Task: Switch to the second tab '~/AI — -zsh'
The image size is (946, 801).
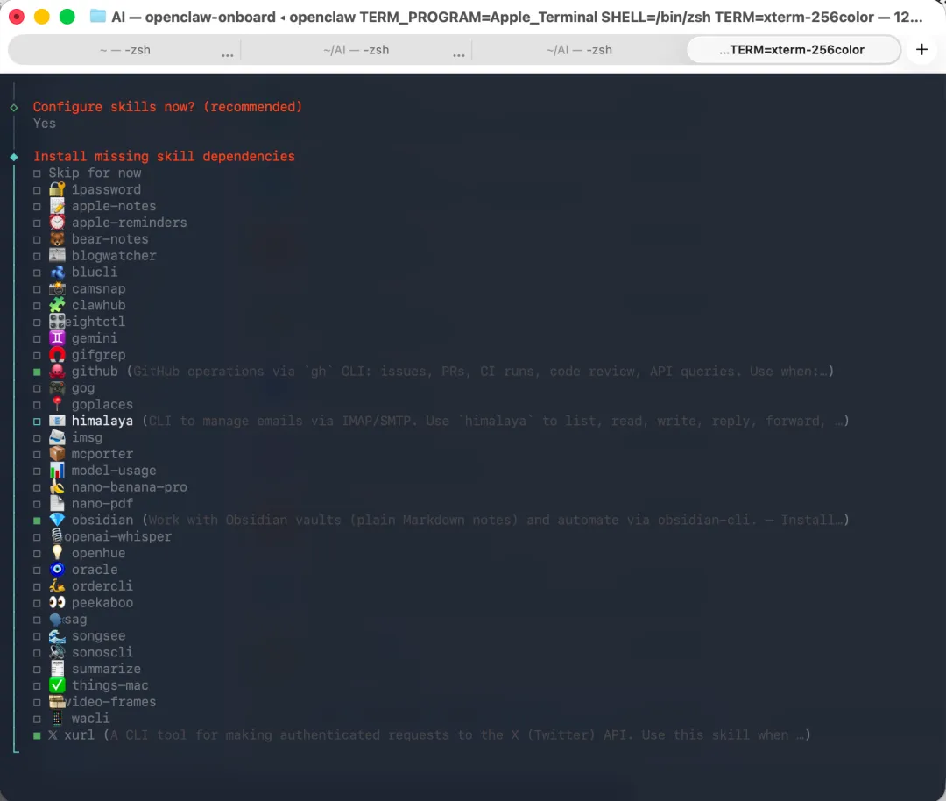Action: (x=356, y=50)
